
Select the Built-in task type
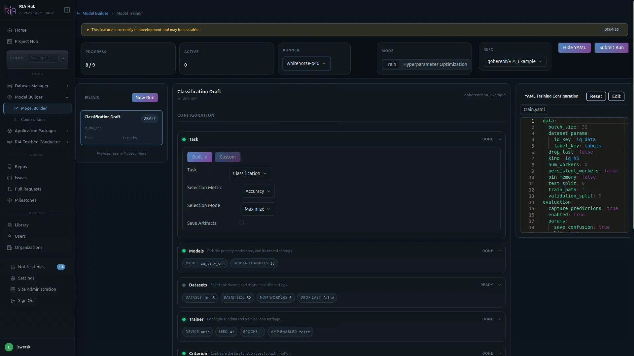click(200, 157)
